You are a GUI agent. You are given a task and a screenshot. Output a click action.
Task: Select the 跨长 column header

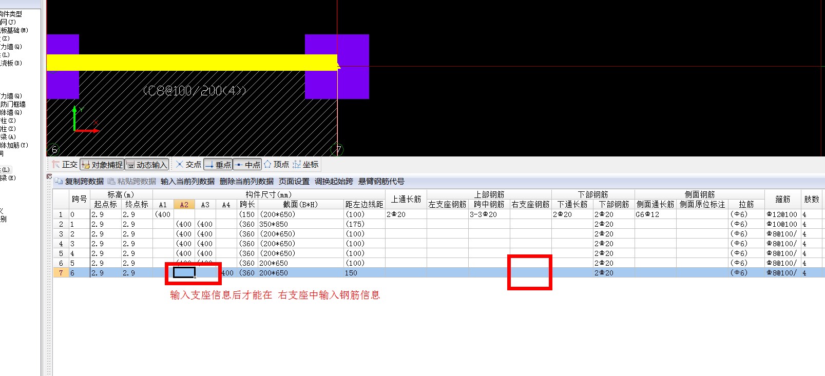[x=247, y=204]
